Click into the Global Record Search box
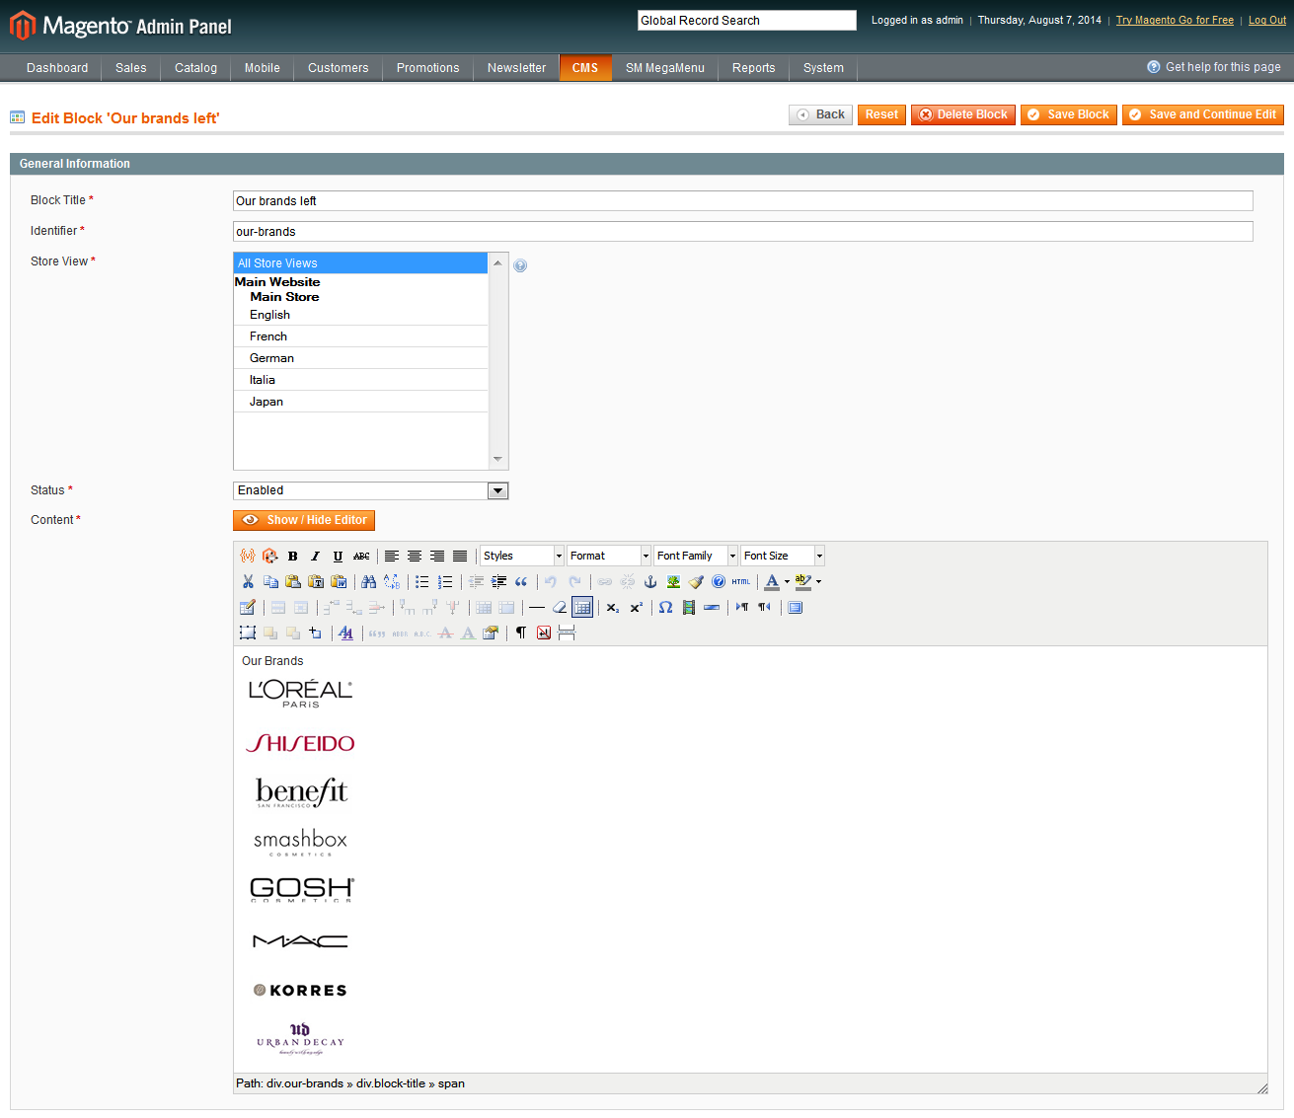The image size is (1294, 1118). 746,21
